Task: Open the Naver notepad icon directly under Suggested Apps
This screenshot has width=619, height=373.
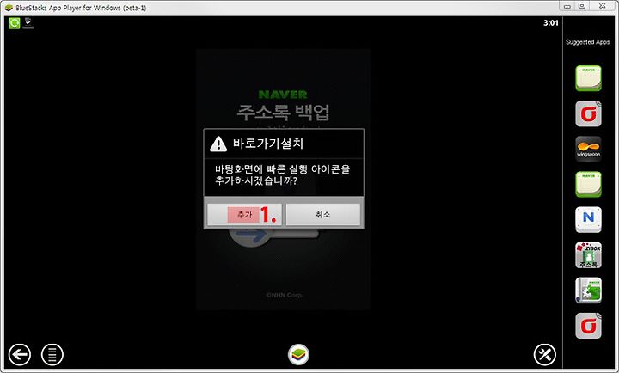Action: click(x=588, y=78)
